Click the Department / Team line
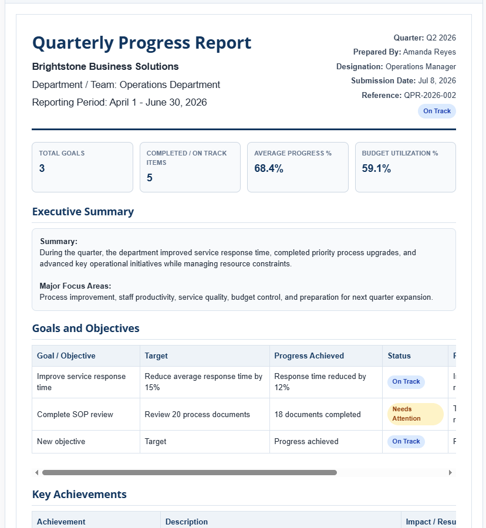 [126, 84]
